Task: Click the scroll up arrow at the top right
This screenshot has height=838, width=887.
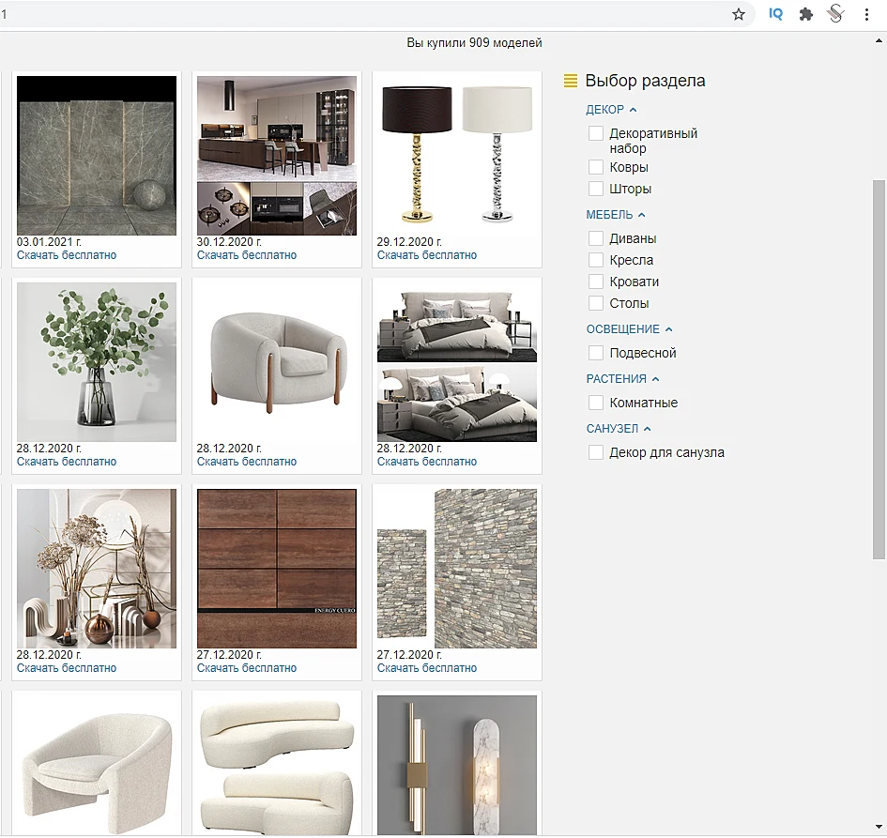Action: [x=879, y=40]
